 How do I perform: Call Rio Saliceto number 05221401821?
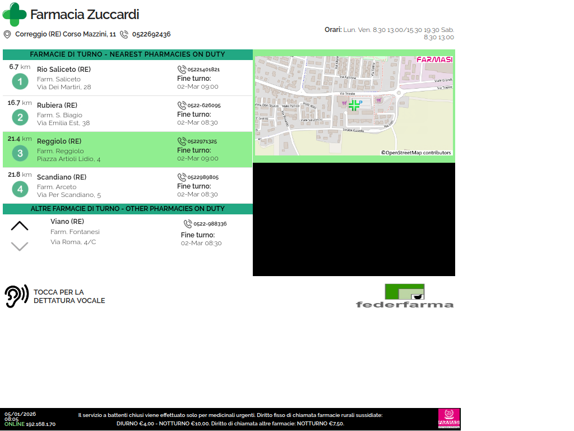point(203,70)
